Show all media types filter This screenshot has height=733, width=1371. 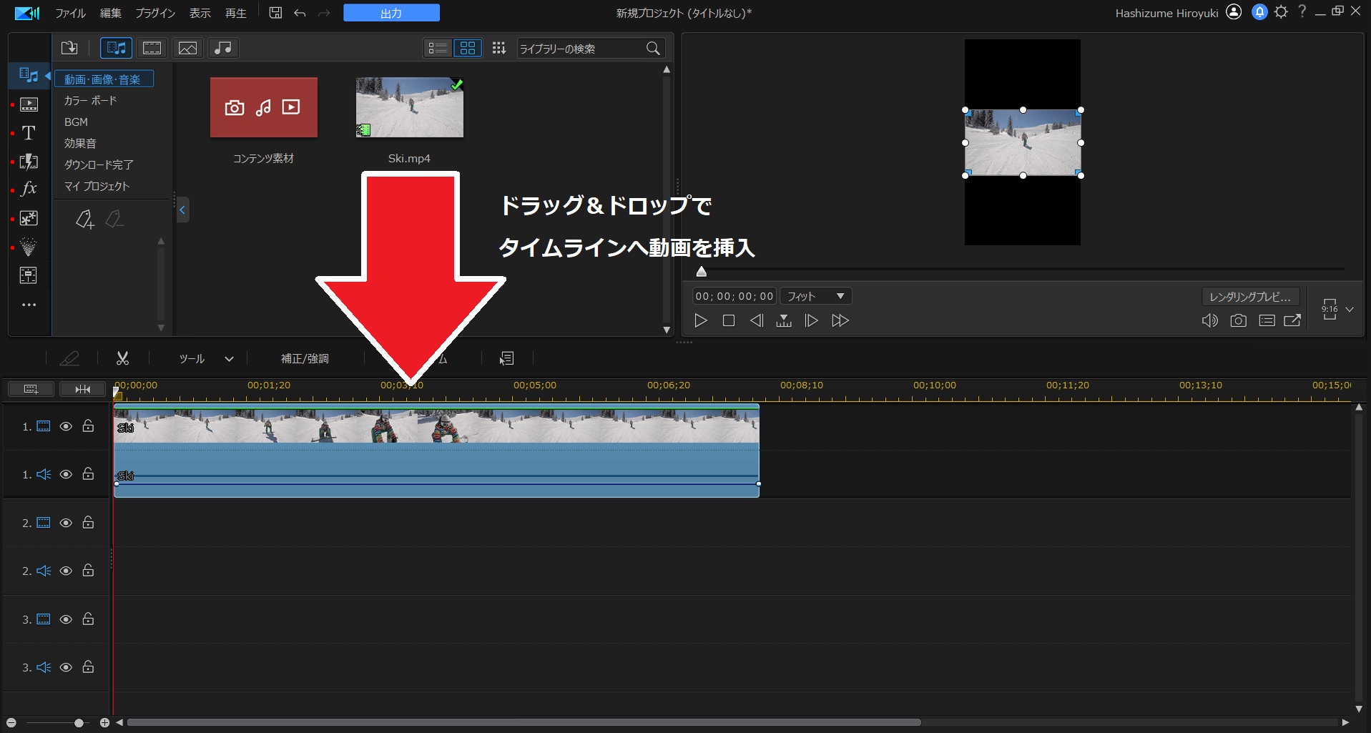(x=116, y=48)
